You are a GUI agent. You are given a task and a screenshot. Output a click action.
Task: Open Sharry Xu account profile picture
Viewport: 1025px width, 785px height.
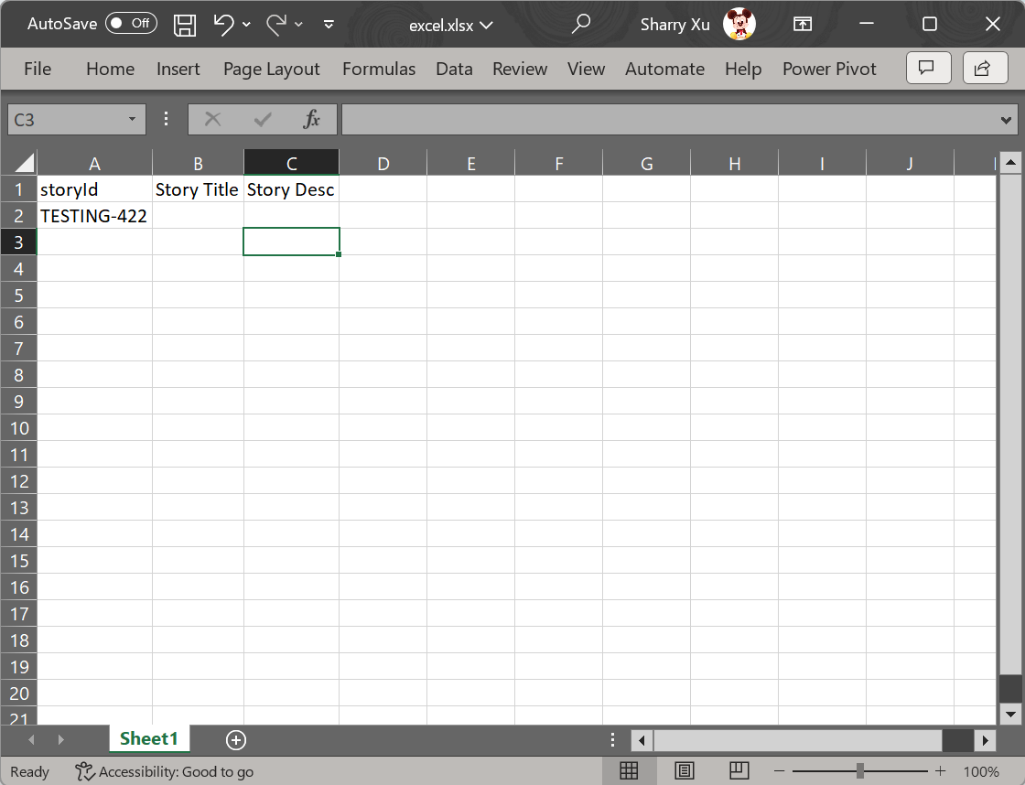pos(739,24)
